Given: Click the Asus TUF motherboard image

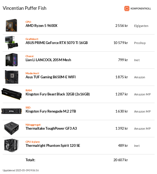Looking at the screenshot, I should (x=11, y=77).
